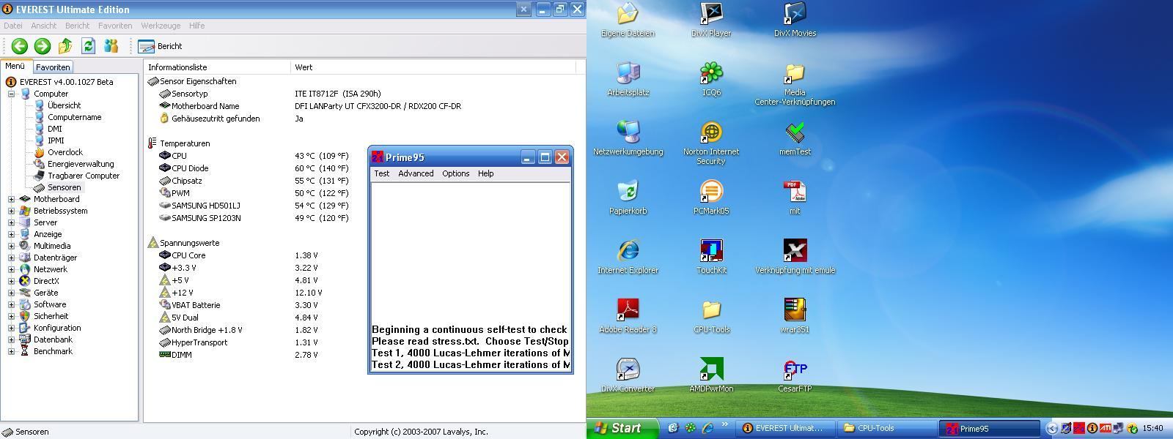1173x439 pixels.
Task: Select Energieverwaltung in the tree
Action: (81, 164)
